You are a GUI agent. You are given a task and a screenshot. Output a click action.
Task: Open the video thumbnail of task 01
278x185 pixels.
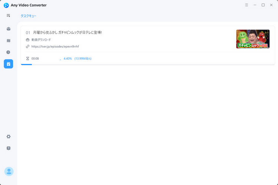point(253,39)
